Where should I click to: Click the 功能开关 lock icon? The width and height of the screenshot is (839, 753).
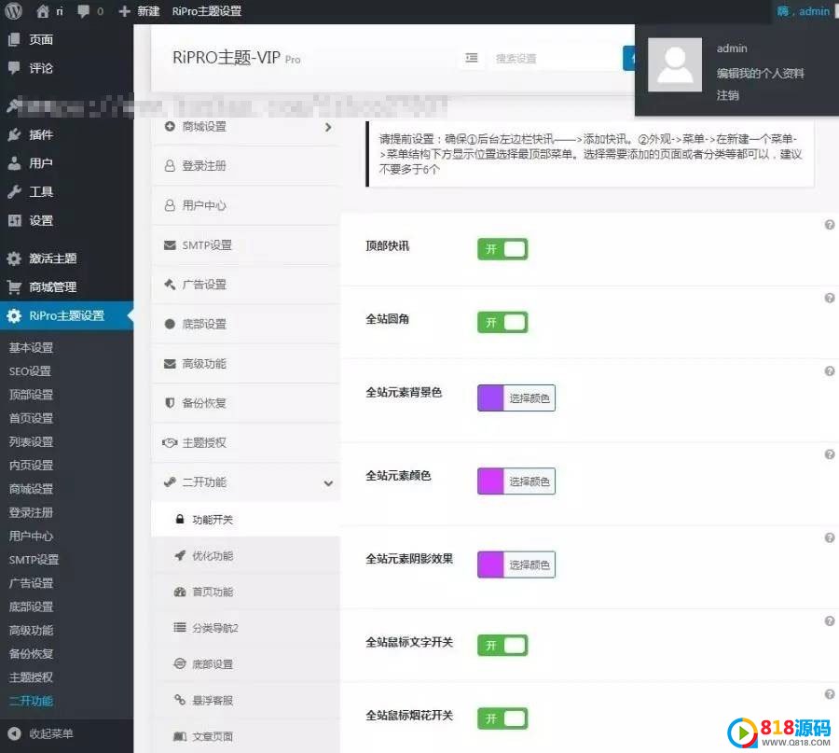(x=180, y=519)
